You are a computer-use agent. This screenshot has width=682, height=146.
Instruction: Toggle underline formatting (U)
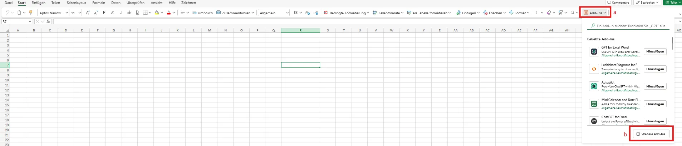coord(121,12)
